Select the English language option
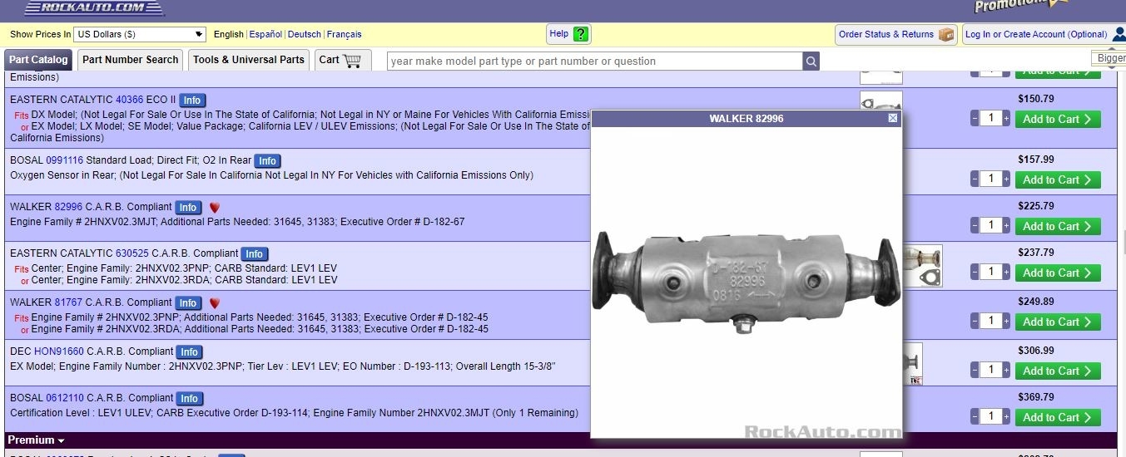1126x457 pixels. click(229, 34)
